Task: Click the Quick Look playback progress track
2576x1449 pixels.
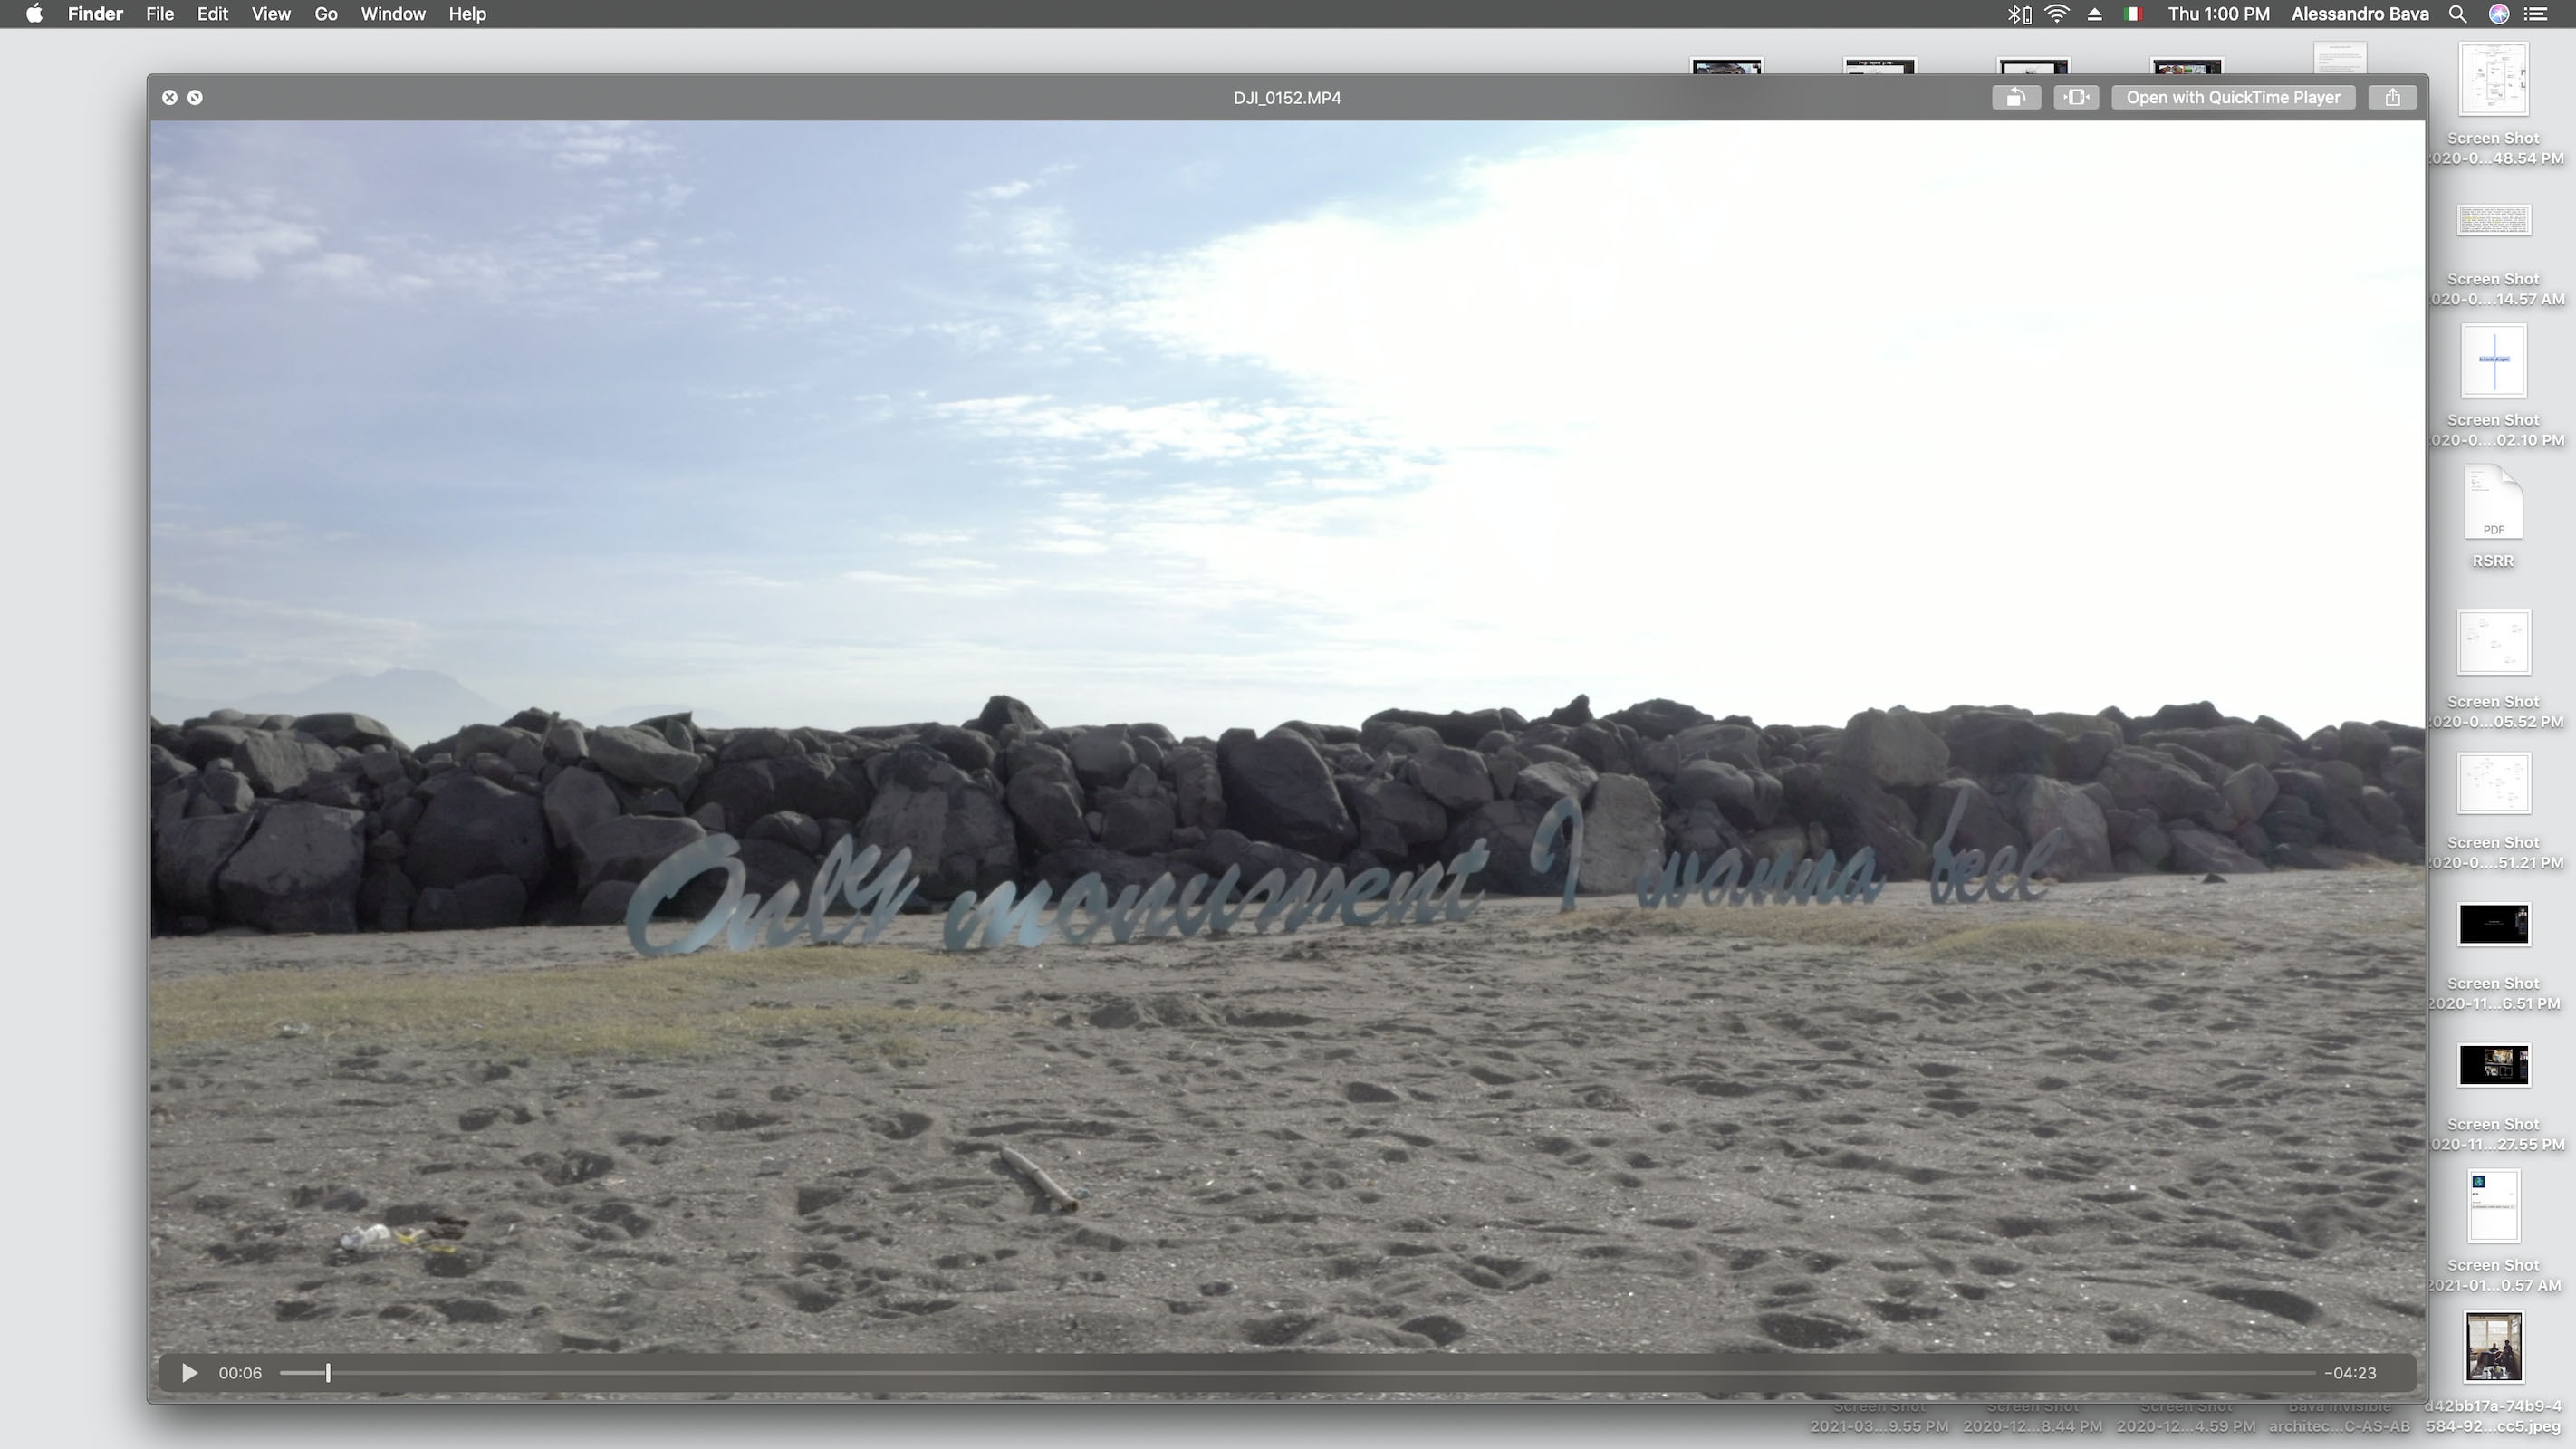Action: [1297, 1373]
